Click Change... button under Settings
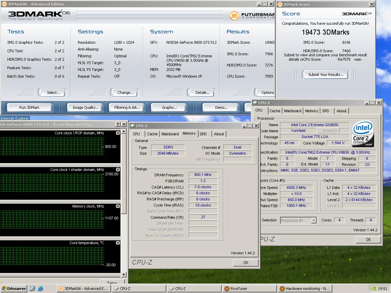This screenshot has width=391, height=293. click(x=125, y=93)
